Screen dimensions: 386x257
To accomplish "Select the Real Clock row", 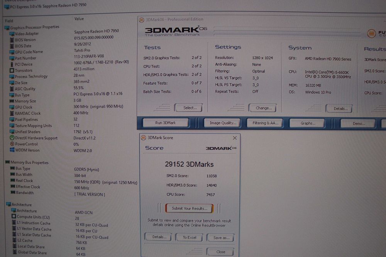I will tap(73, 181).
